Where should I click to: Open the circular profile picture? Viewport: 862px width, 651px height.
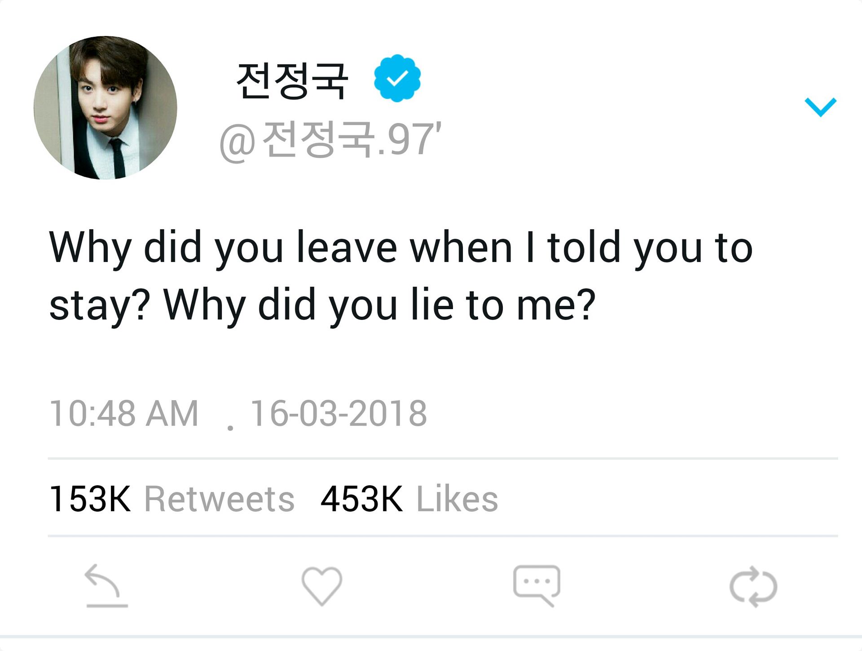pos(106,108)
